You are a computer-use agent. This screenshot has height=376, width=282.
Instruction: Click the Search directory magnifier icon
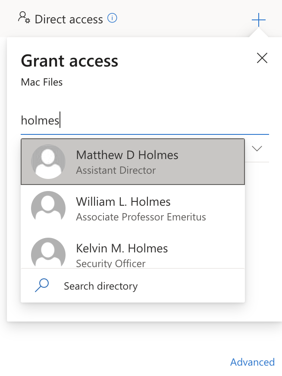(x=42, y=285)
